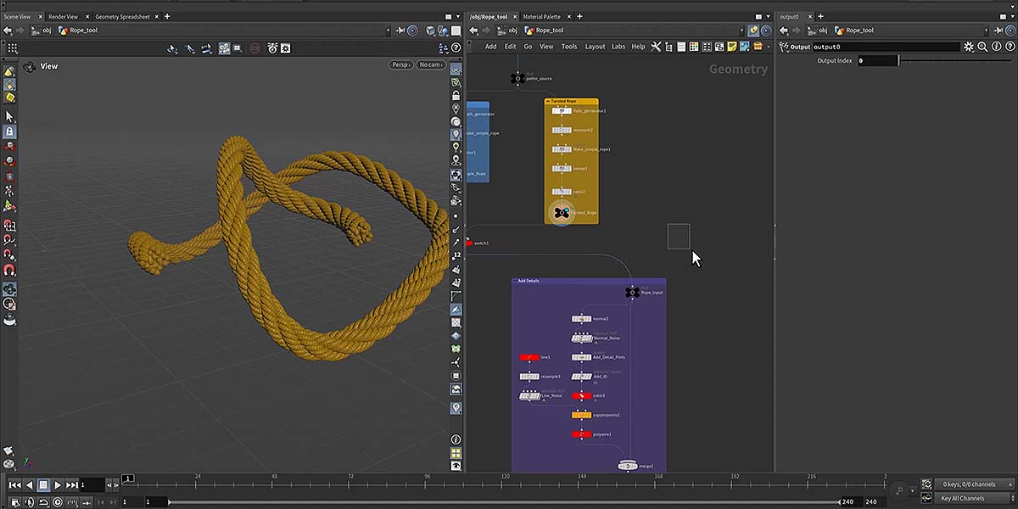The image size is (1018, 509).
Task: Select the Rope_Input node icon
Action: pyautogui.click(x=632, y=293)
